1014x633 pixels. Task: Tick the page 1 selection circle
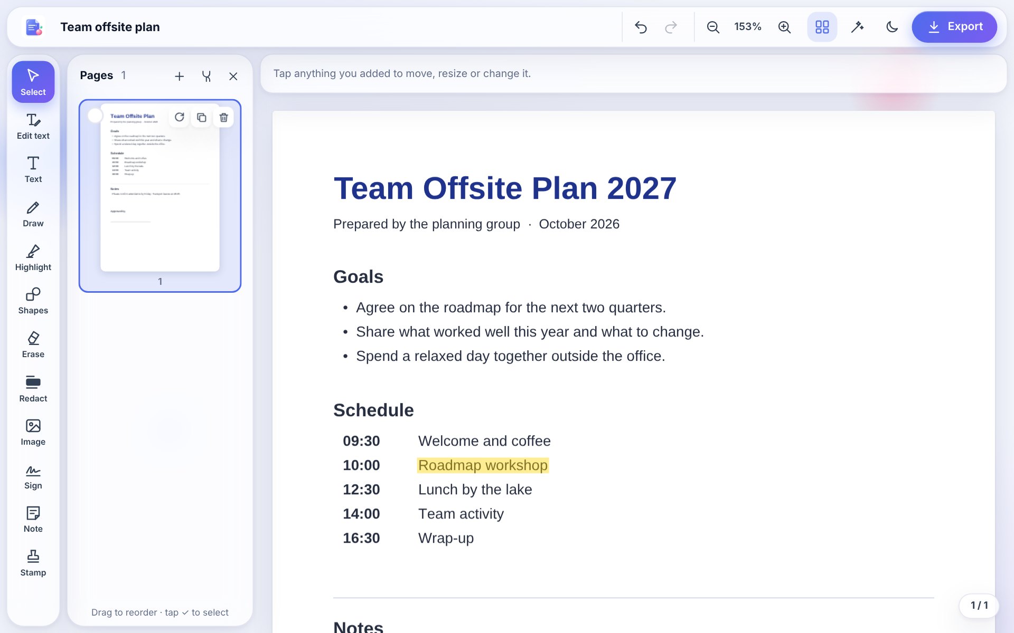pos(95,116)
